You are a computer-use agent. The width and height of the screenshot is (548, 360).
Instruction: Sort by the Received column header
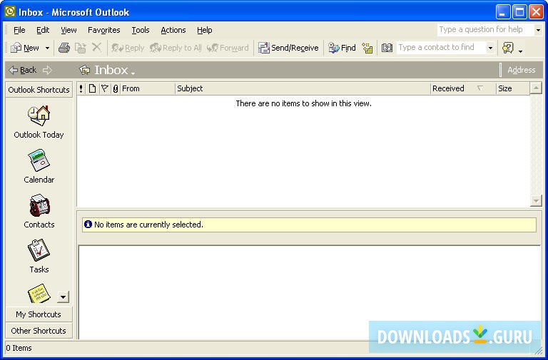pyautogui.click(x=463, y=88)
